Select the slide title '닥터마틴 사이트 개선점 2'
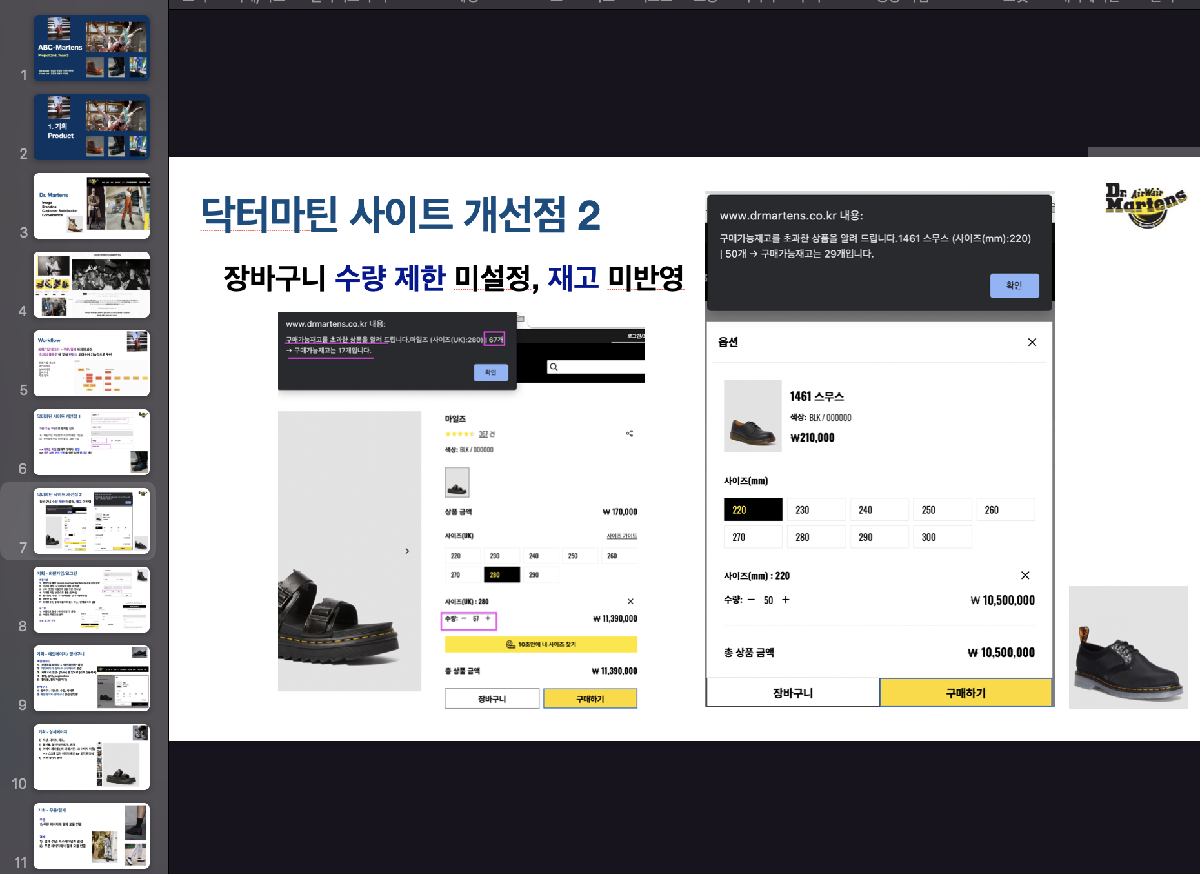 401,215
